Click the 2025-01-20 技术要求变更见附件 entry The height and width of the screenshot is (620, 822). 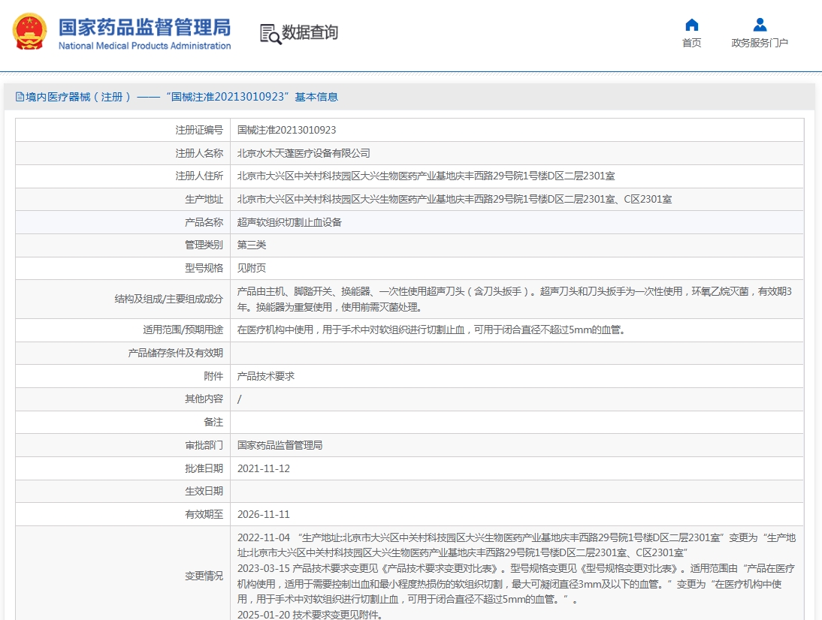tap(310, 615)
